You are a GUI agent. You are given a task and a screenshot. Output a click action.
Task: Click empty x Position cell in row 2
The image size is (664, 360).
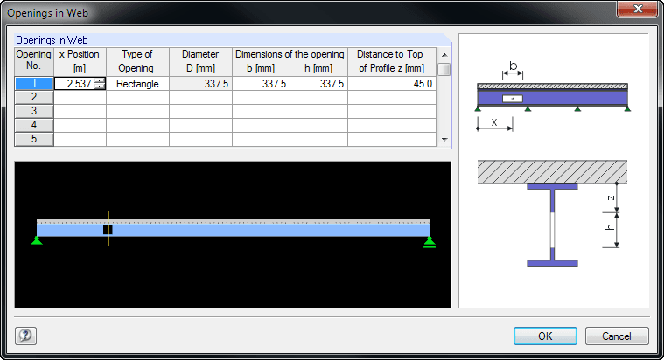(80, 97)
